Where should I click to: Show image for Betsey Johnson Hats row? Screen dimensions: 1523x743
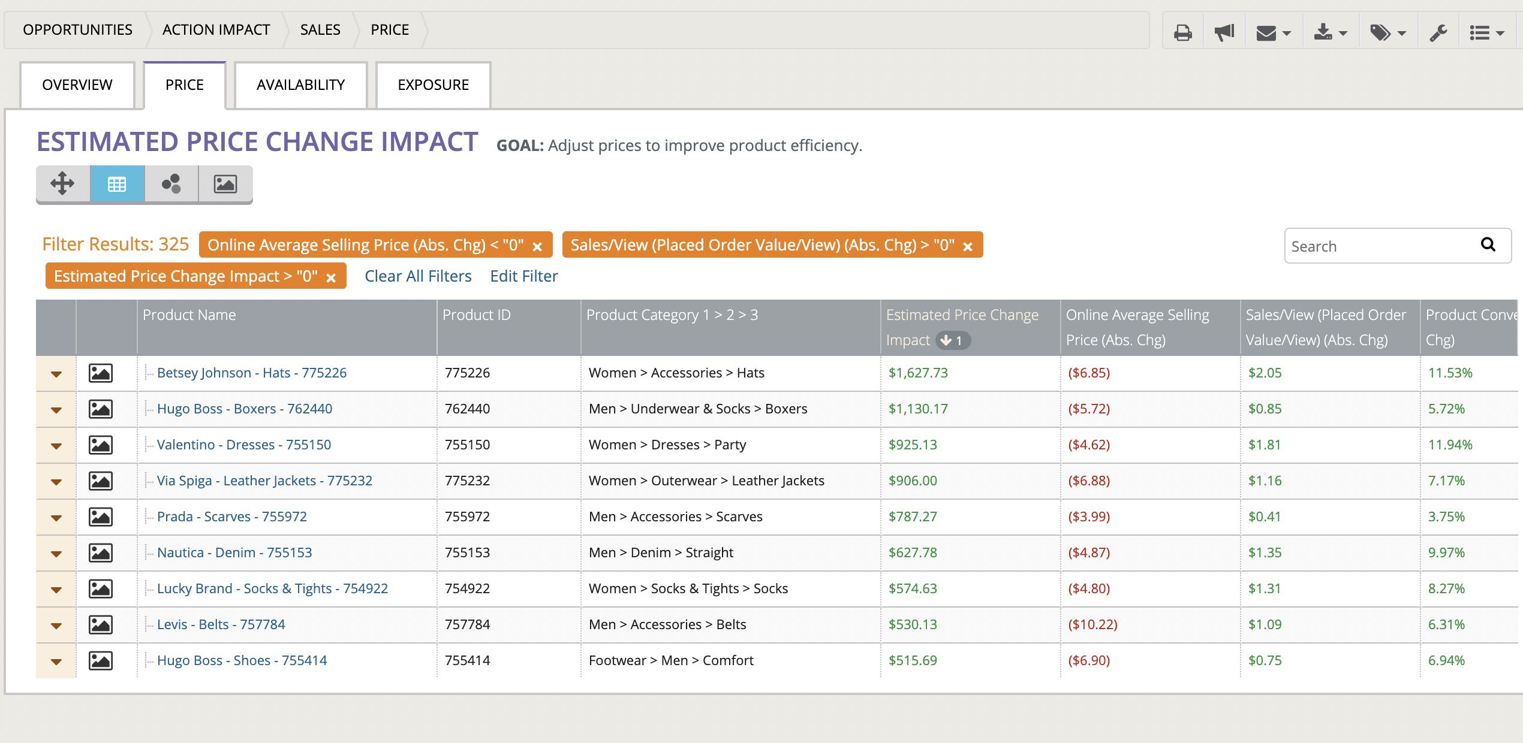point(101,373)
